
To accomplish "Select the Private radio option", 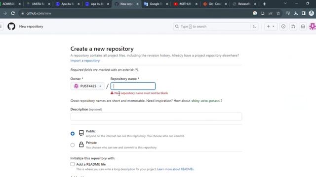I will (73, 145).
